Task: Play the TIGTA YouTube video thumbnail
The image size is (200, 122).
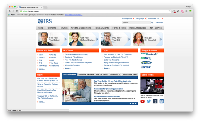Action: (152, 85)
